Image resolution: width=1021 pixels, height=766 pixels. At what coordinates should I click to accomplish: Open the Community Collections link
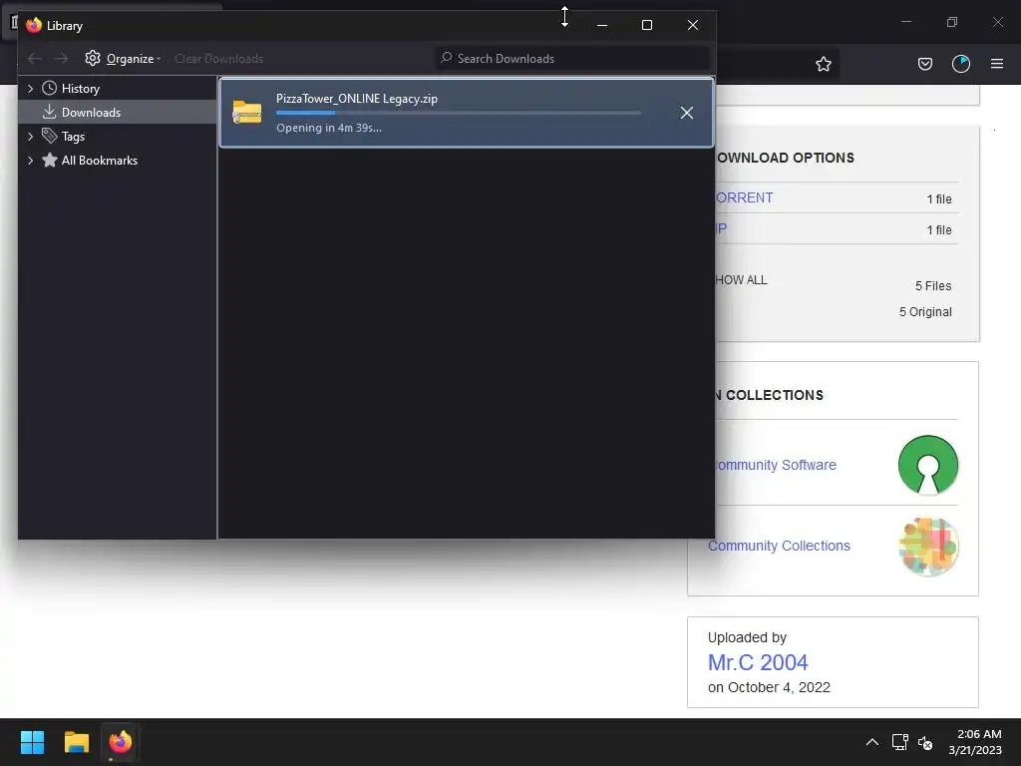pyautogui.click(x=779, y=546)
